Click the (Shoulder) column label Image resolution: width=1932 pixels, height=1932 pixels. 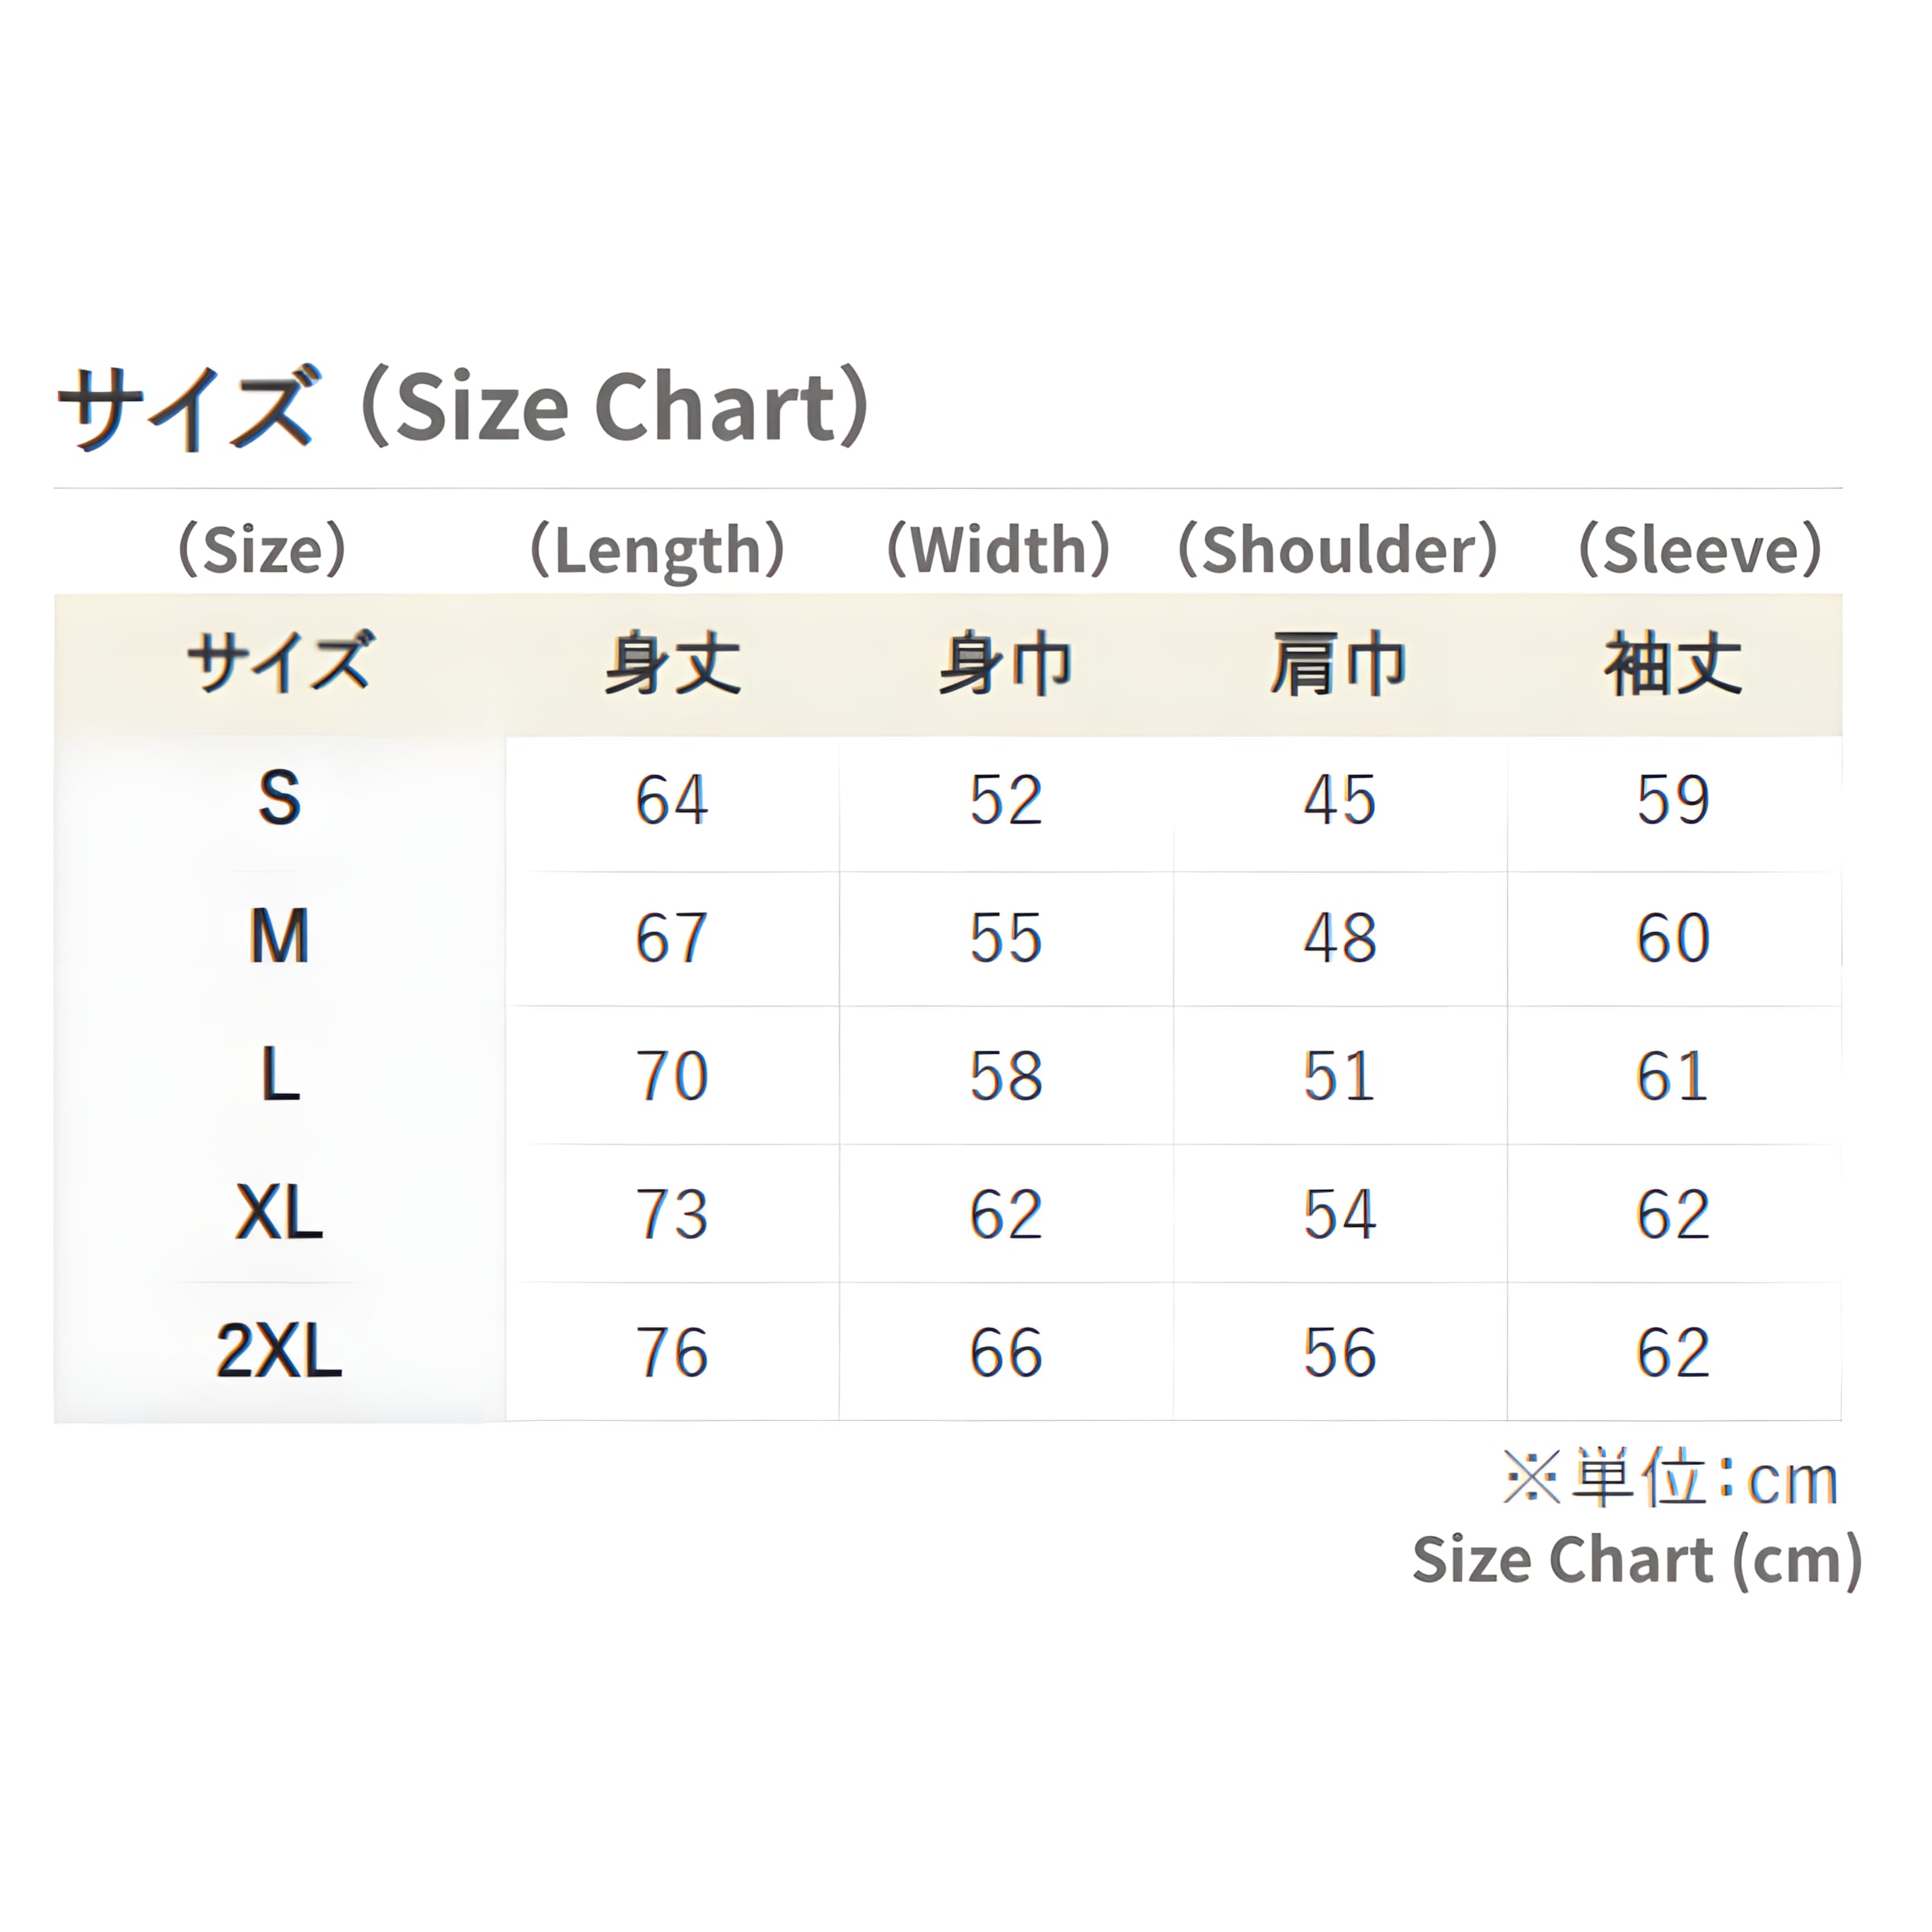click(1338, 549)
